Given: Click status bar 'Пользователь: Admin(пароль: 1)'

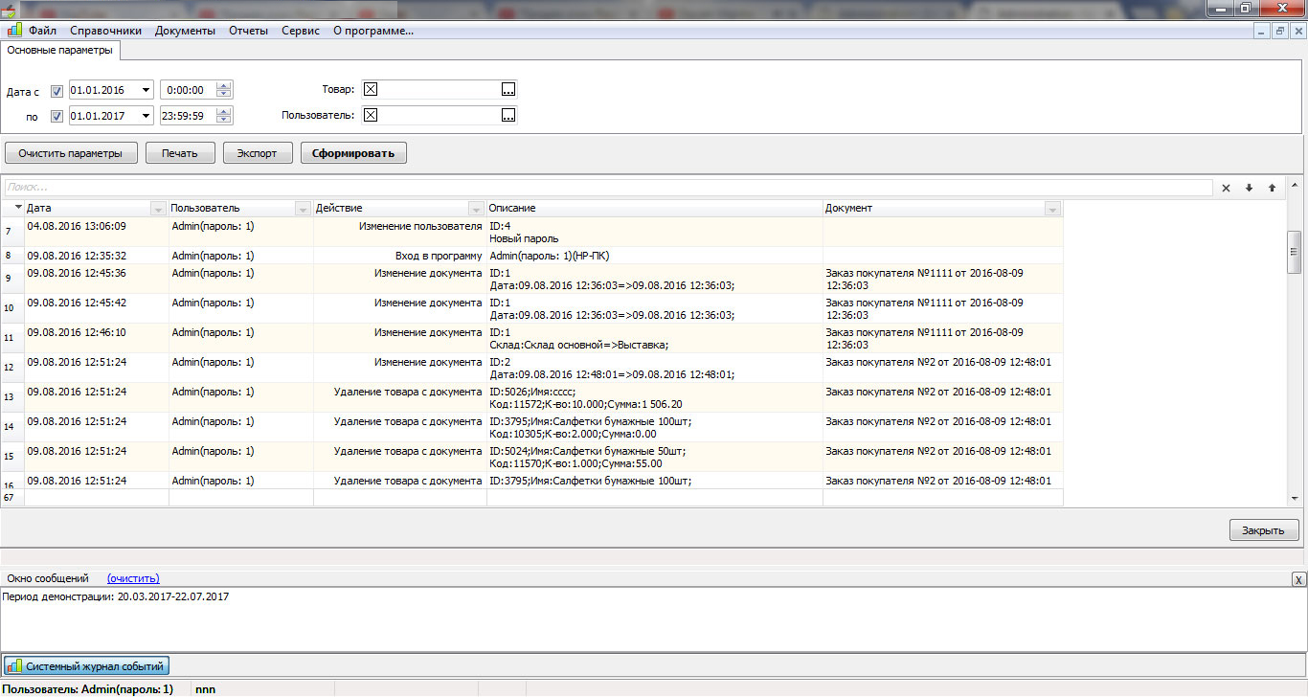Looking at the screenshot, I should pyautogui.click(x=87, y=689).
